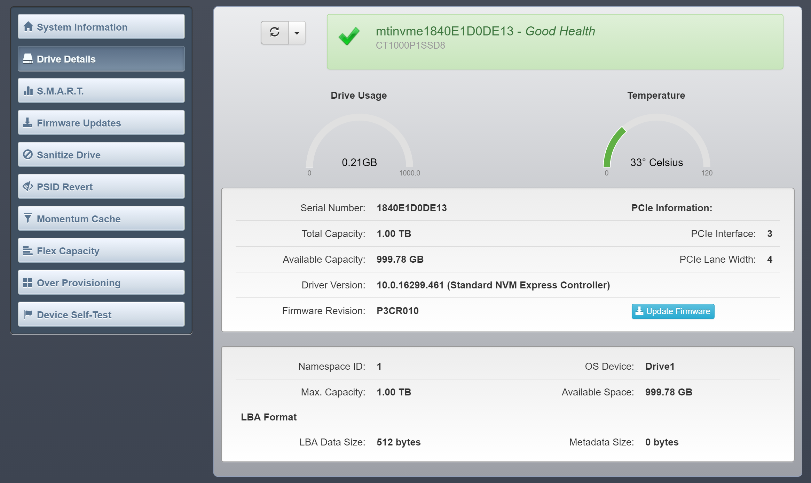Click the home icon in System Information

(28, 27)
